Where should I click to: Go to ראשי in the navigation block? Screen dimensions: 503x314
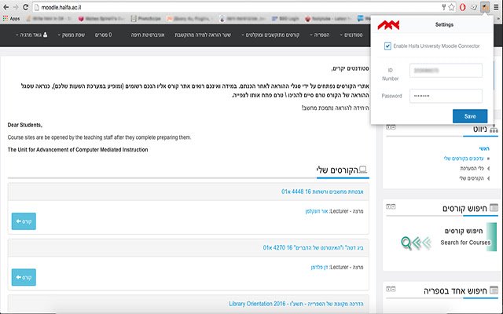484,148
